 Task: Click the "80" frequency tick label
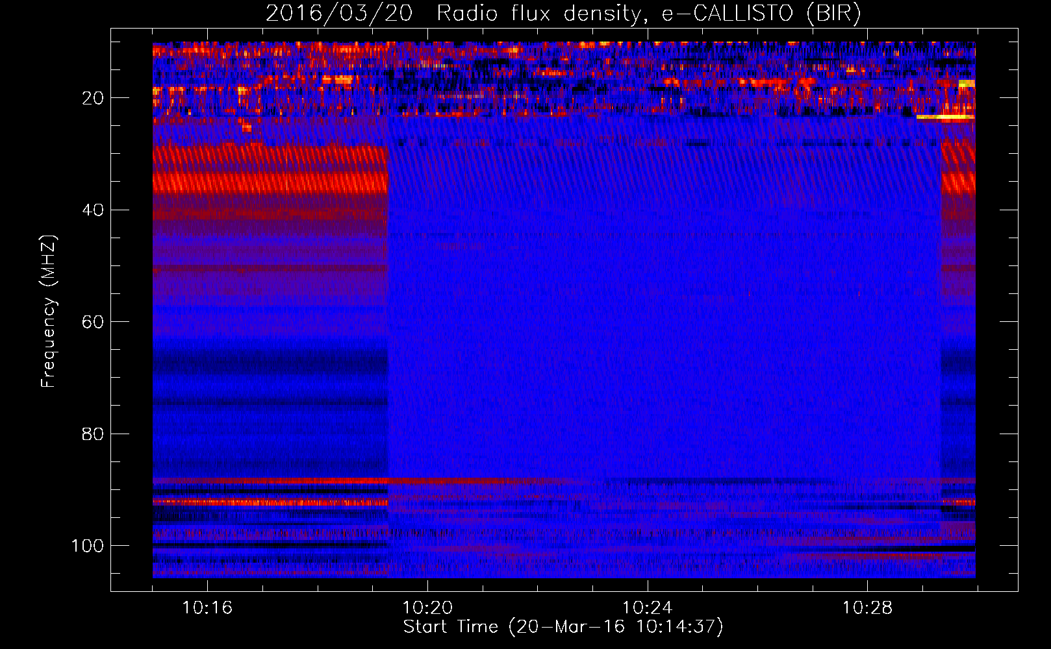click(x=93, y=434)
